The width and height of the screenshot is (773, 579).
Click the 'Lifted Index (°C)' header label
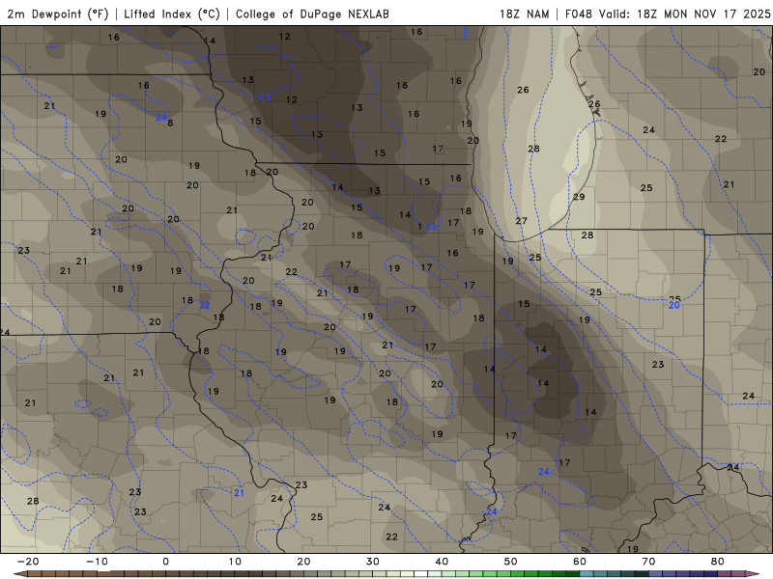tap(172, 14)
